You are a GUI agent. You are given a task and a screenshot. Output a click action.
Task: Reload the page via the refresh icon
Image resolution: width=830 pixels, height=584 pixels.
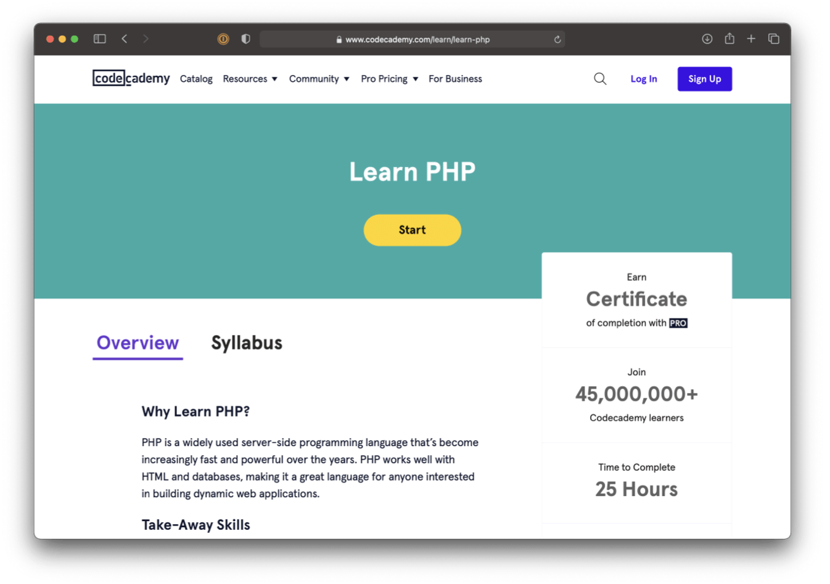point(557,39)
